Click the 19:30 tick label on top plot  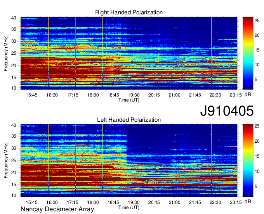coord(134,95)
